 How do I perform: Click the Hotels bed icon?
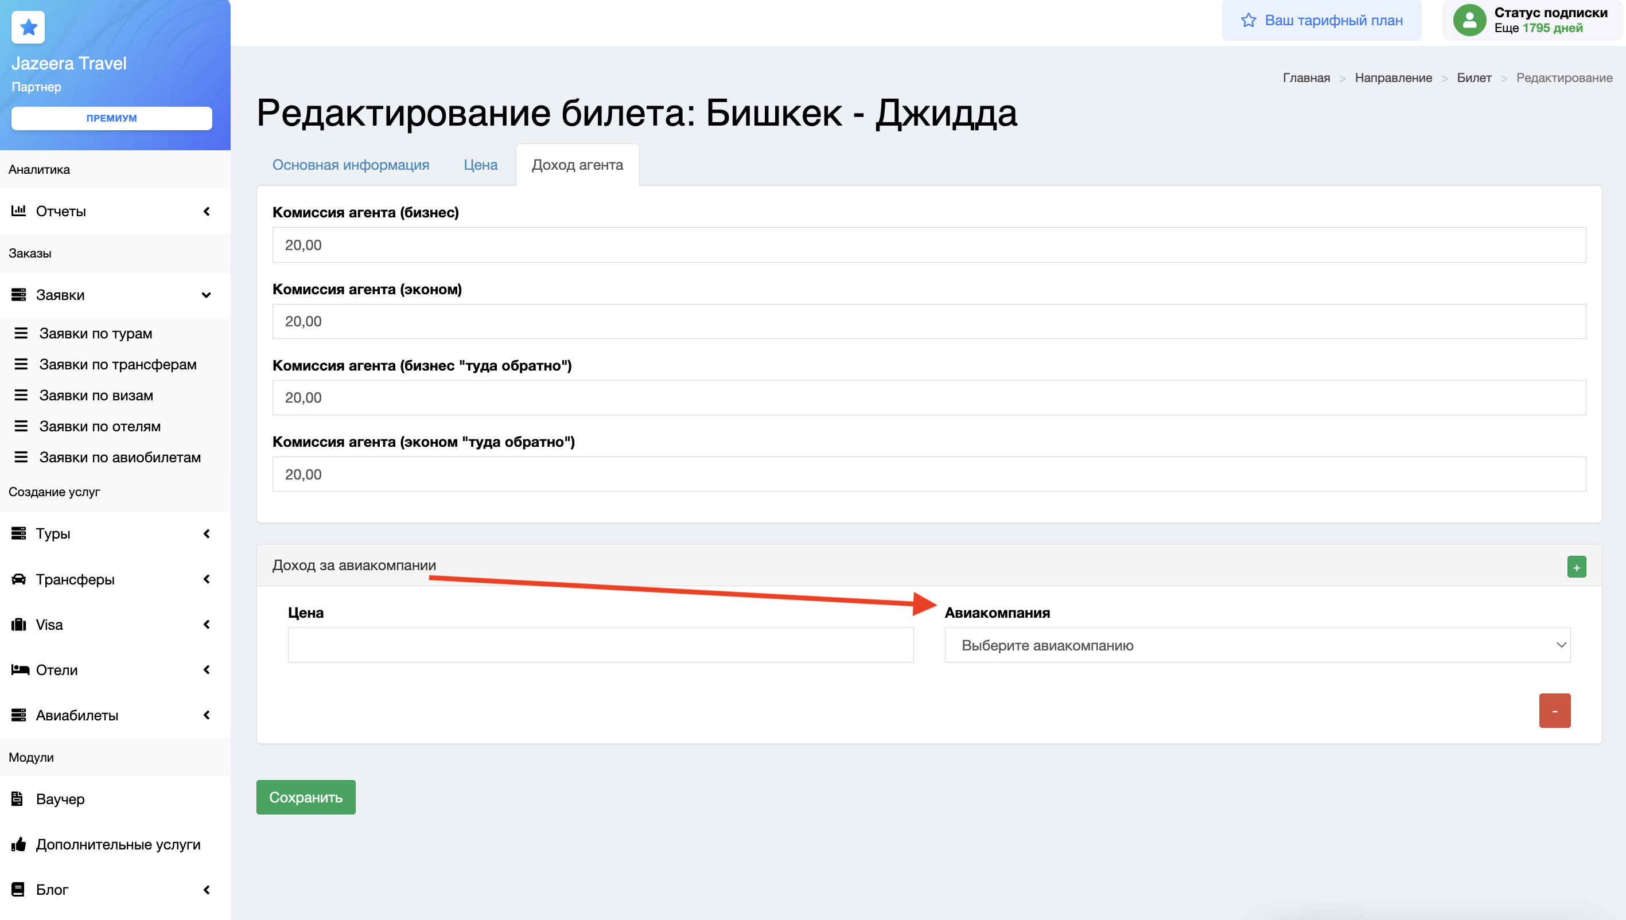pyautogui.click(x=20, y=669)
